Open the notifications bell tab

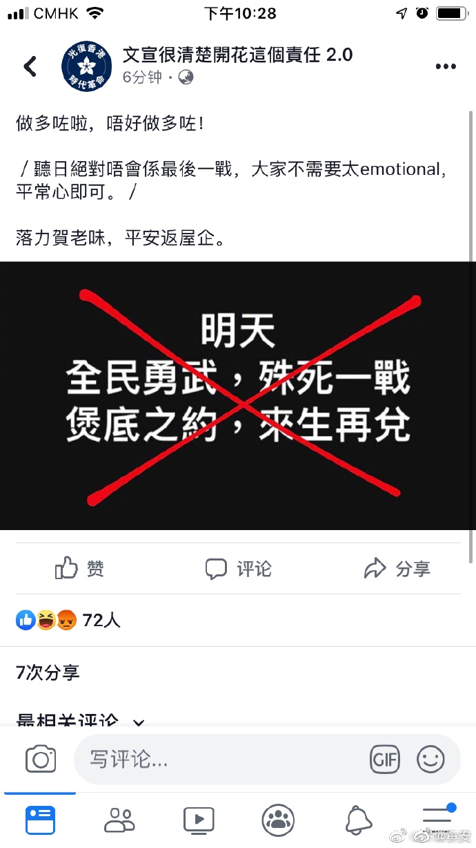(x=359, y=820)
